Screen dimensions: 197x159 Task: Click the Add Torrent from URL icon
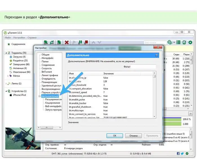click(52, 42)
